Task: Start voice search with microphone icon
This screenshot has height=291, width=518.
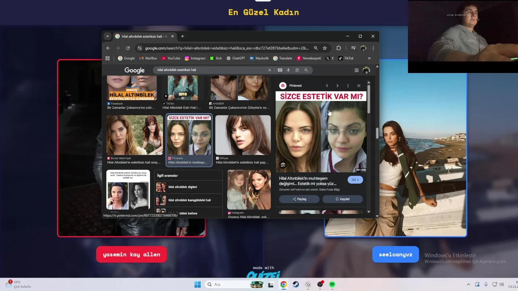Action: (288, 70)
